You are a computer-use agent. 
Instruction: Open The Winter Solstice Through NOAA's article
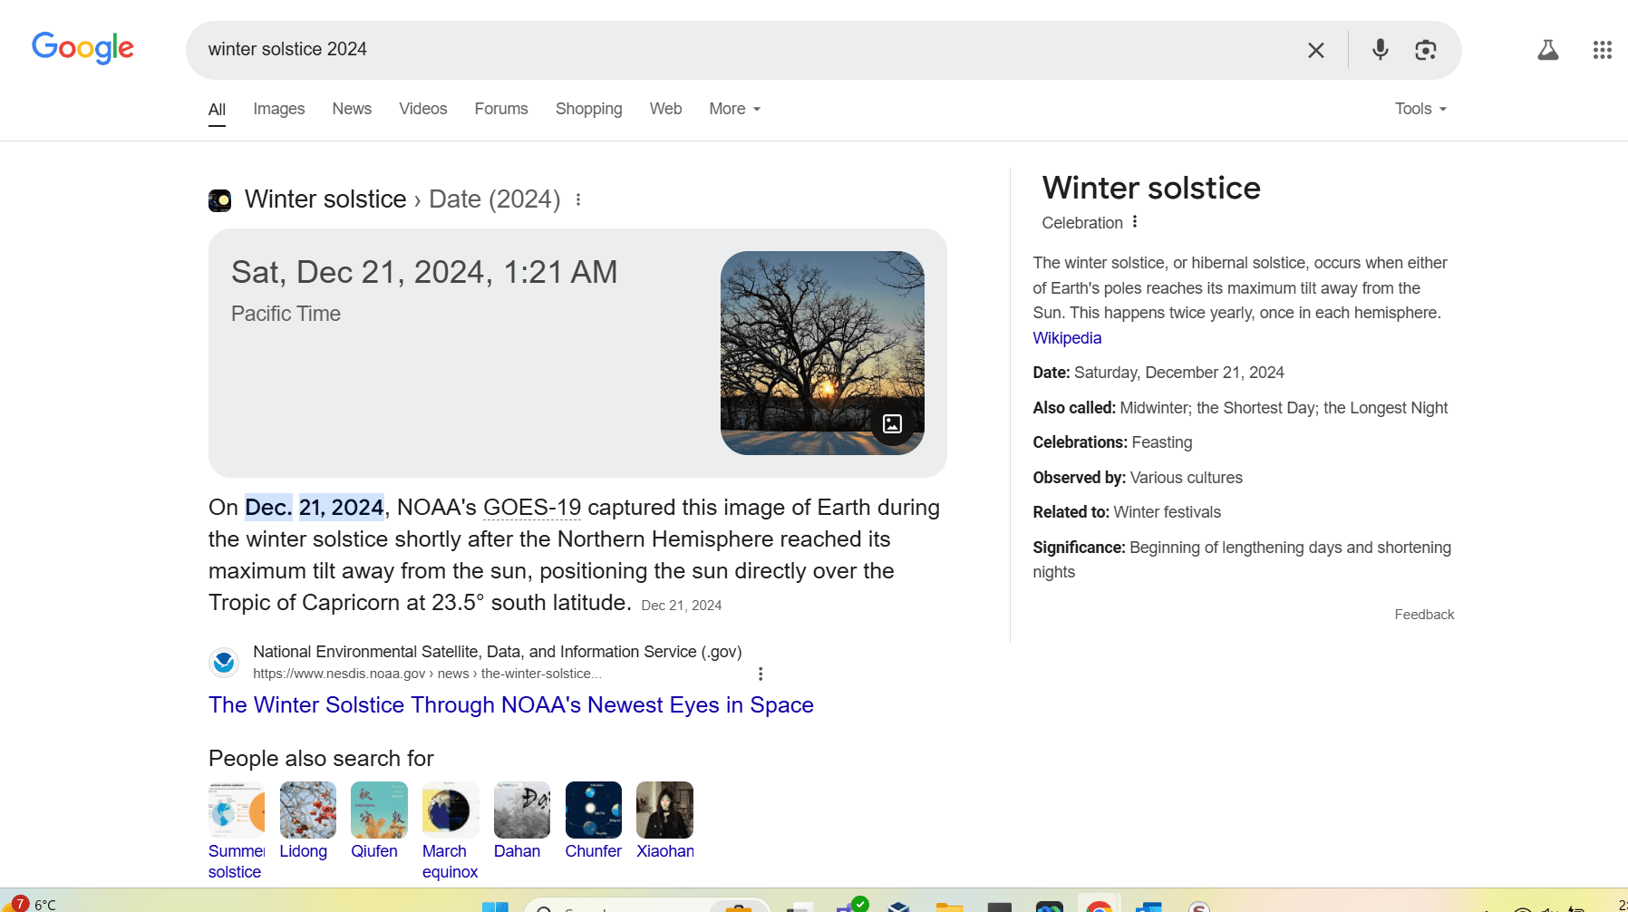(510, 705)
